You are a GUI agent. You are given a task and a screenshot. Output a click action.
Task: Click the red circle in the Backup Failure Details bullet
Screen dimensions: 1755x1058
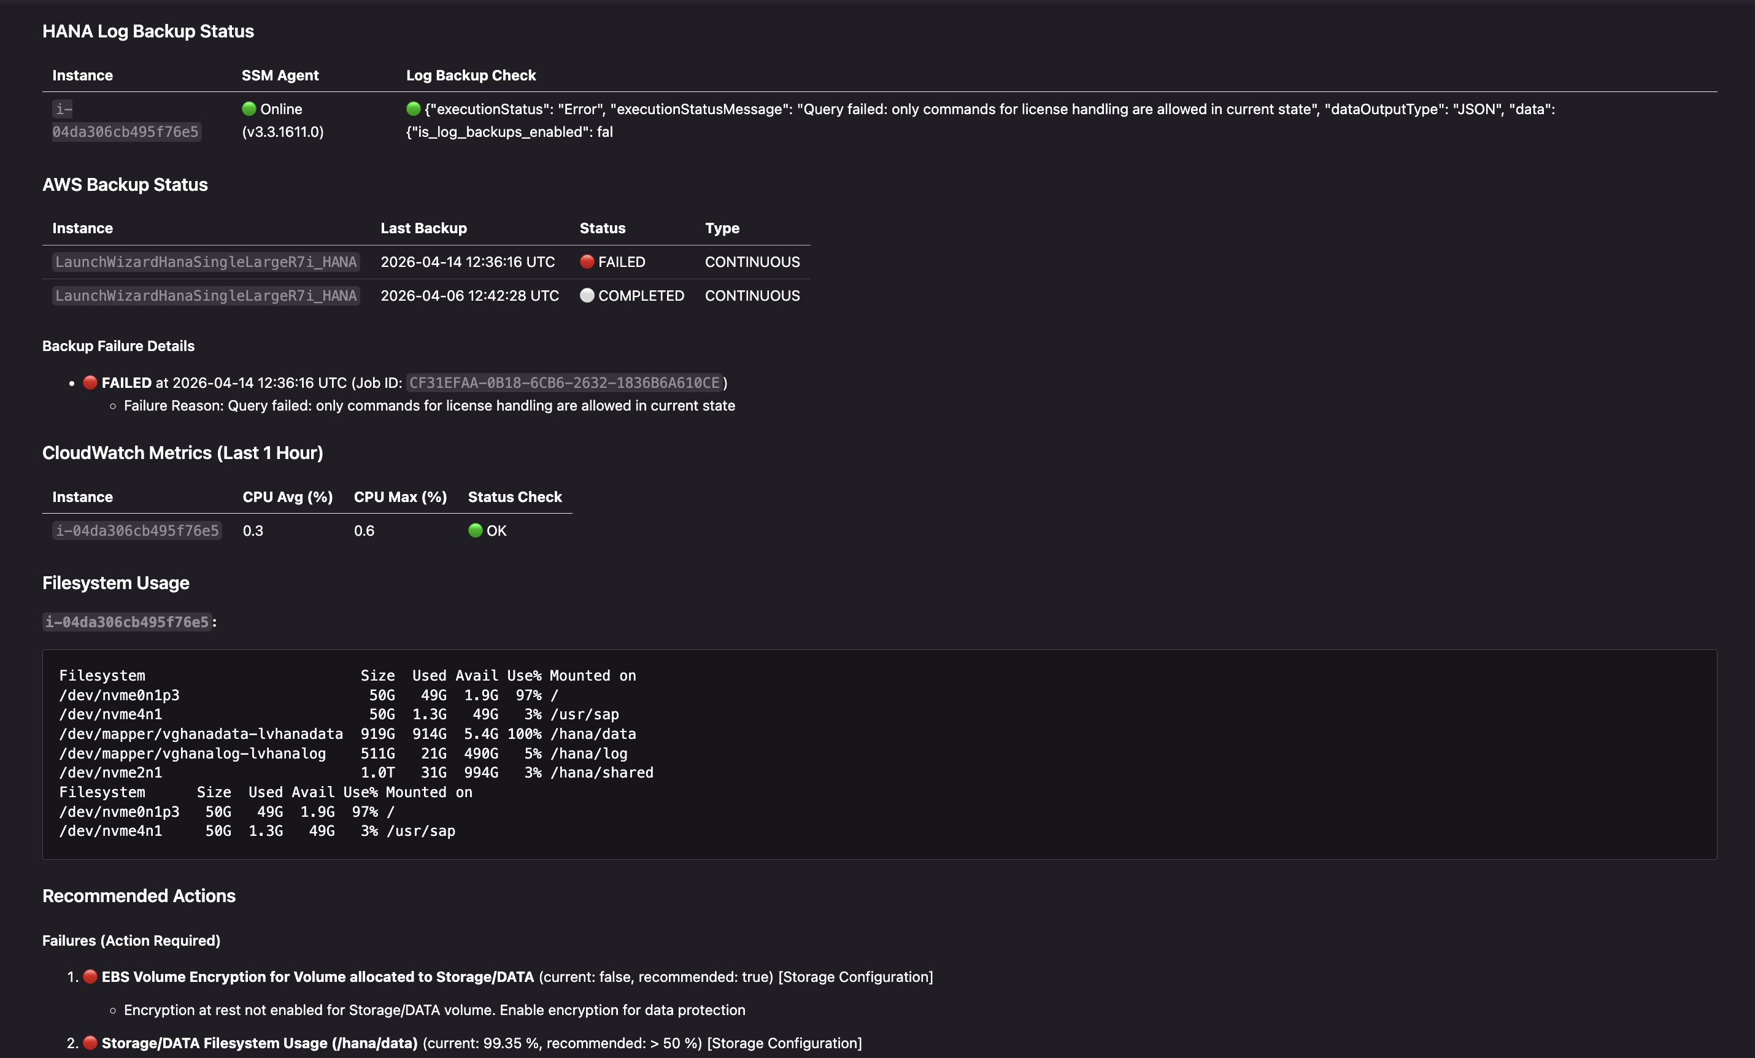tap(90, 382)
